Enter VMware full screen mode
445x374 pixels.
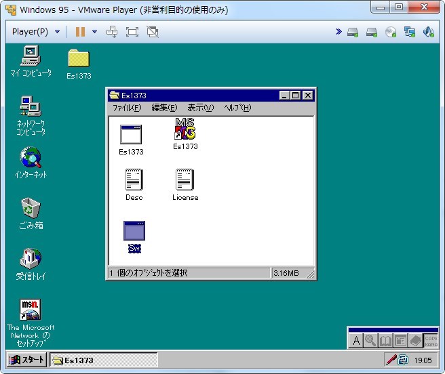132,32
